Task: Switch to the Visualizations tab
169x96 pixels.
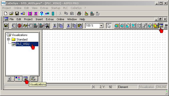Action: [x=26, y=79]
